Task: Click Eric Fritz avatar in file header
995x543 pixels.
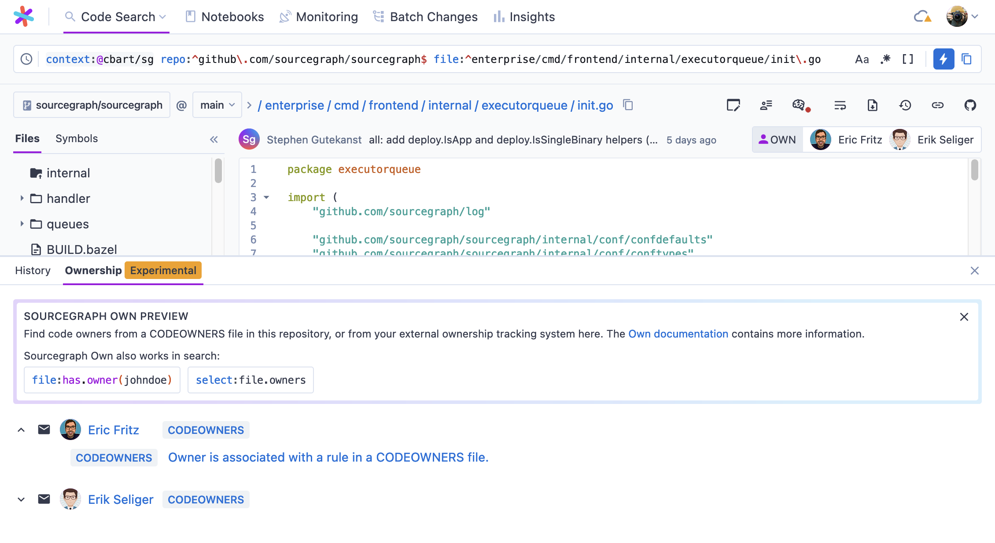Action: coord(821,139)
